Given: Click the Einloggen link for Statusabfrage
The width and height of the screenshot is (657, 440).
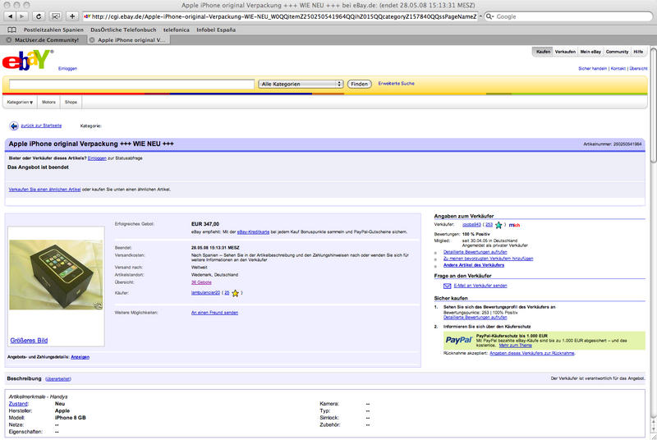Looking at the screenshot, I should (x=97, y=158).
